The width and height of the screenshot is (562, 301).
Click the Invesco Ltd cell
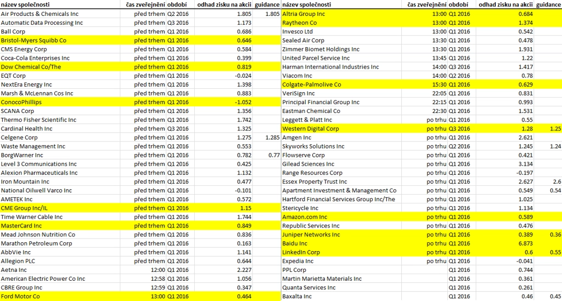tap(341, 31)
